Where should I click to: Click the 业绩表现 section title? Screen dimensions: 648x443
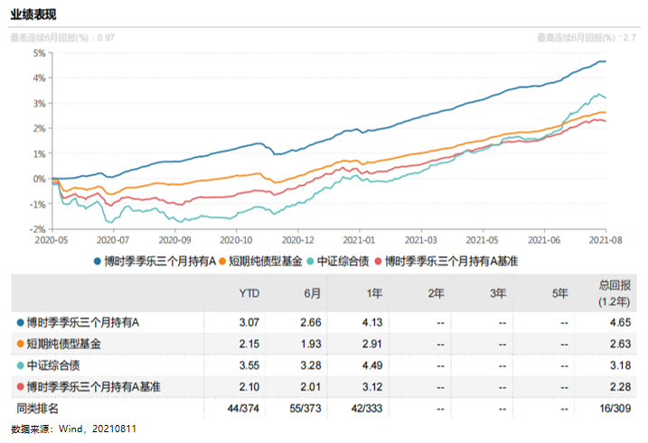(32, 13)
